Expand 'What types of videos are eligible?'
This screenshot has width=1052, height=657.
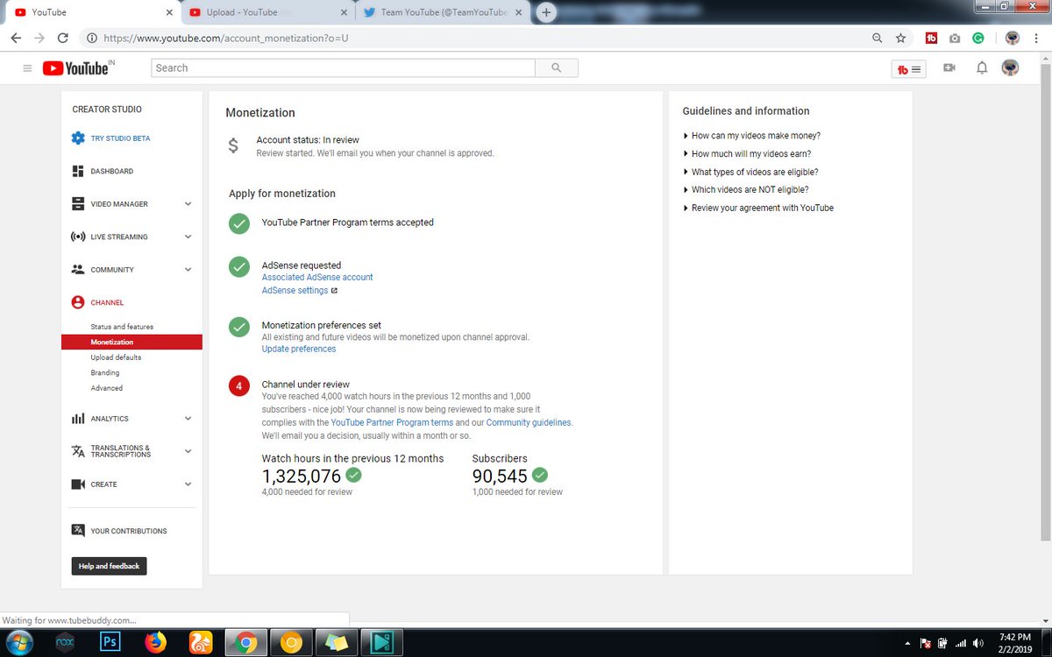[750, 173]
